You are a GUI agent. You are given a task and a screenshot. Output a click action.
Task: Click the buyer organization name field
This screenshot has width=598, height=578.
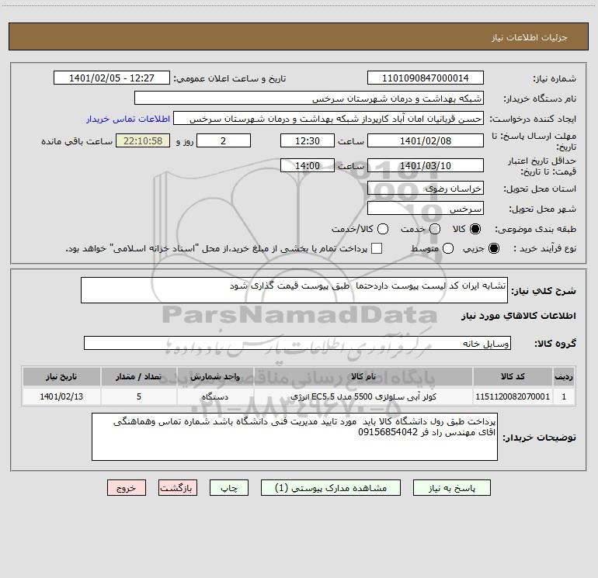(309, 99)
